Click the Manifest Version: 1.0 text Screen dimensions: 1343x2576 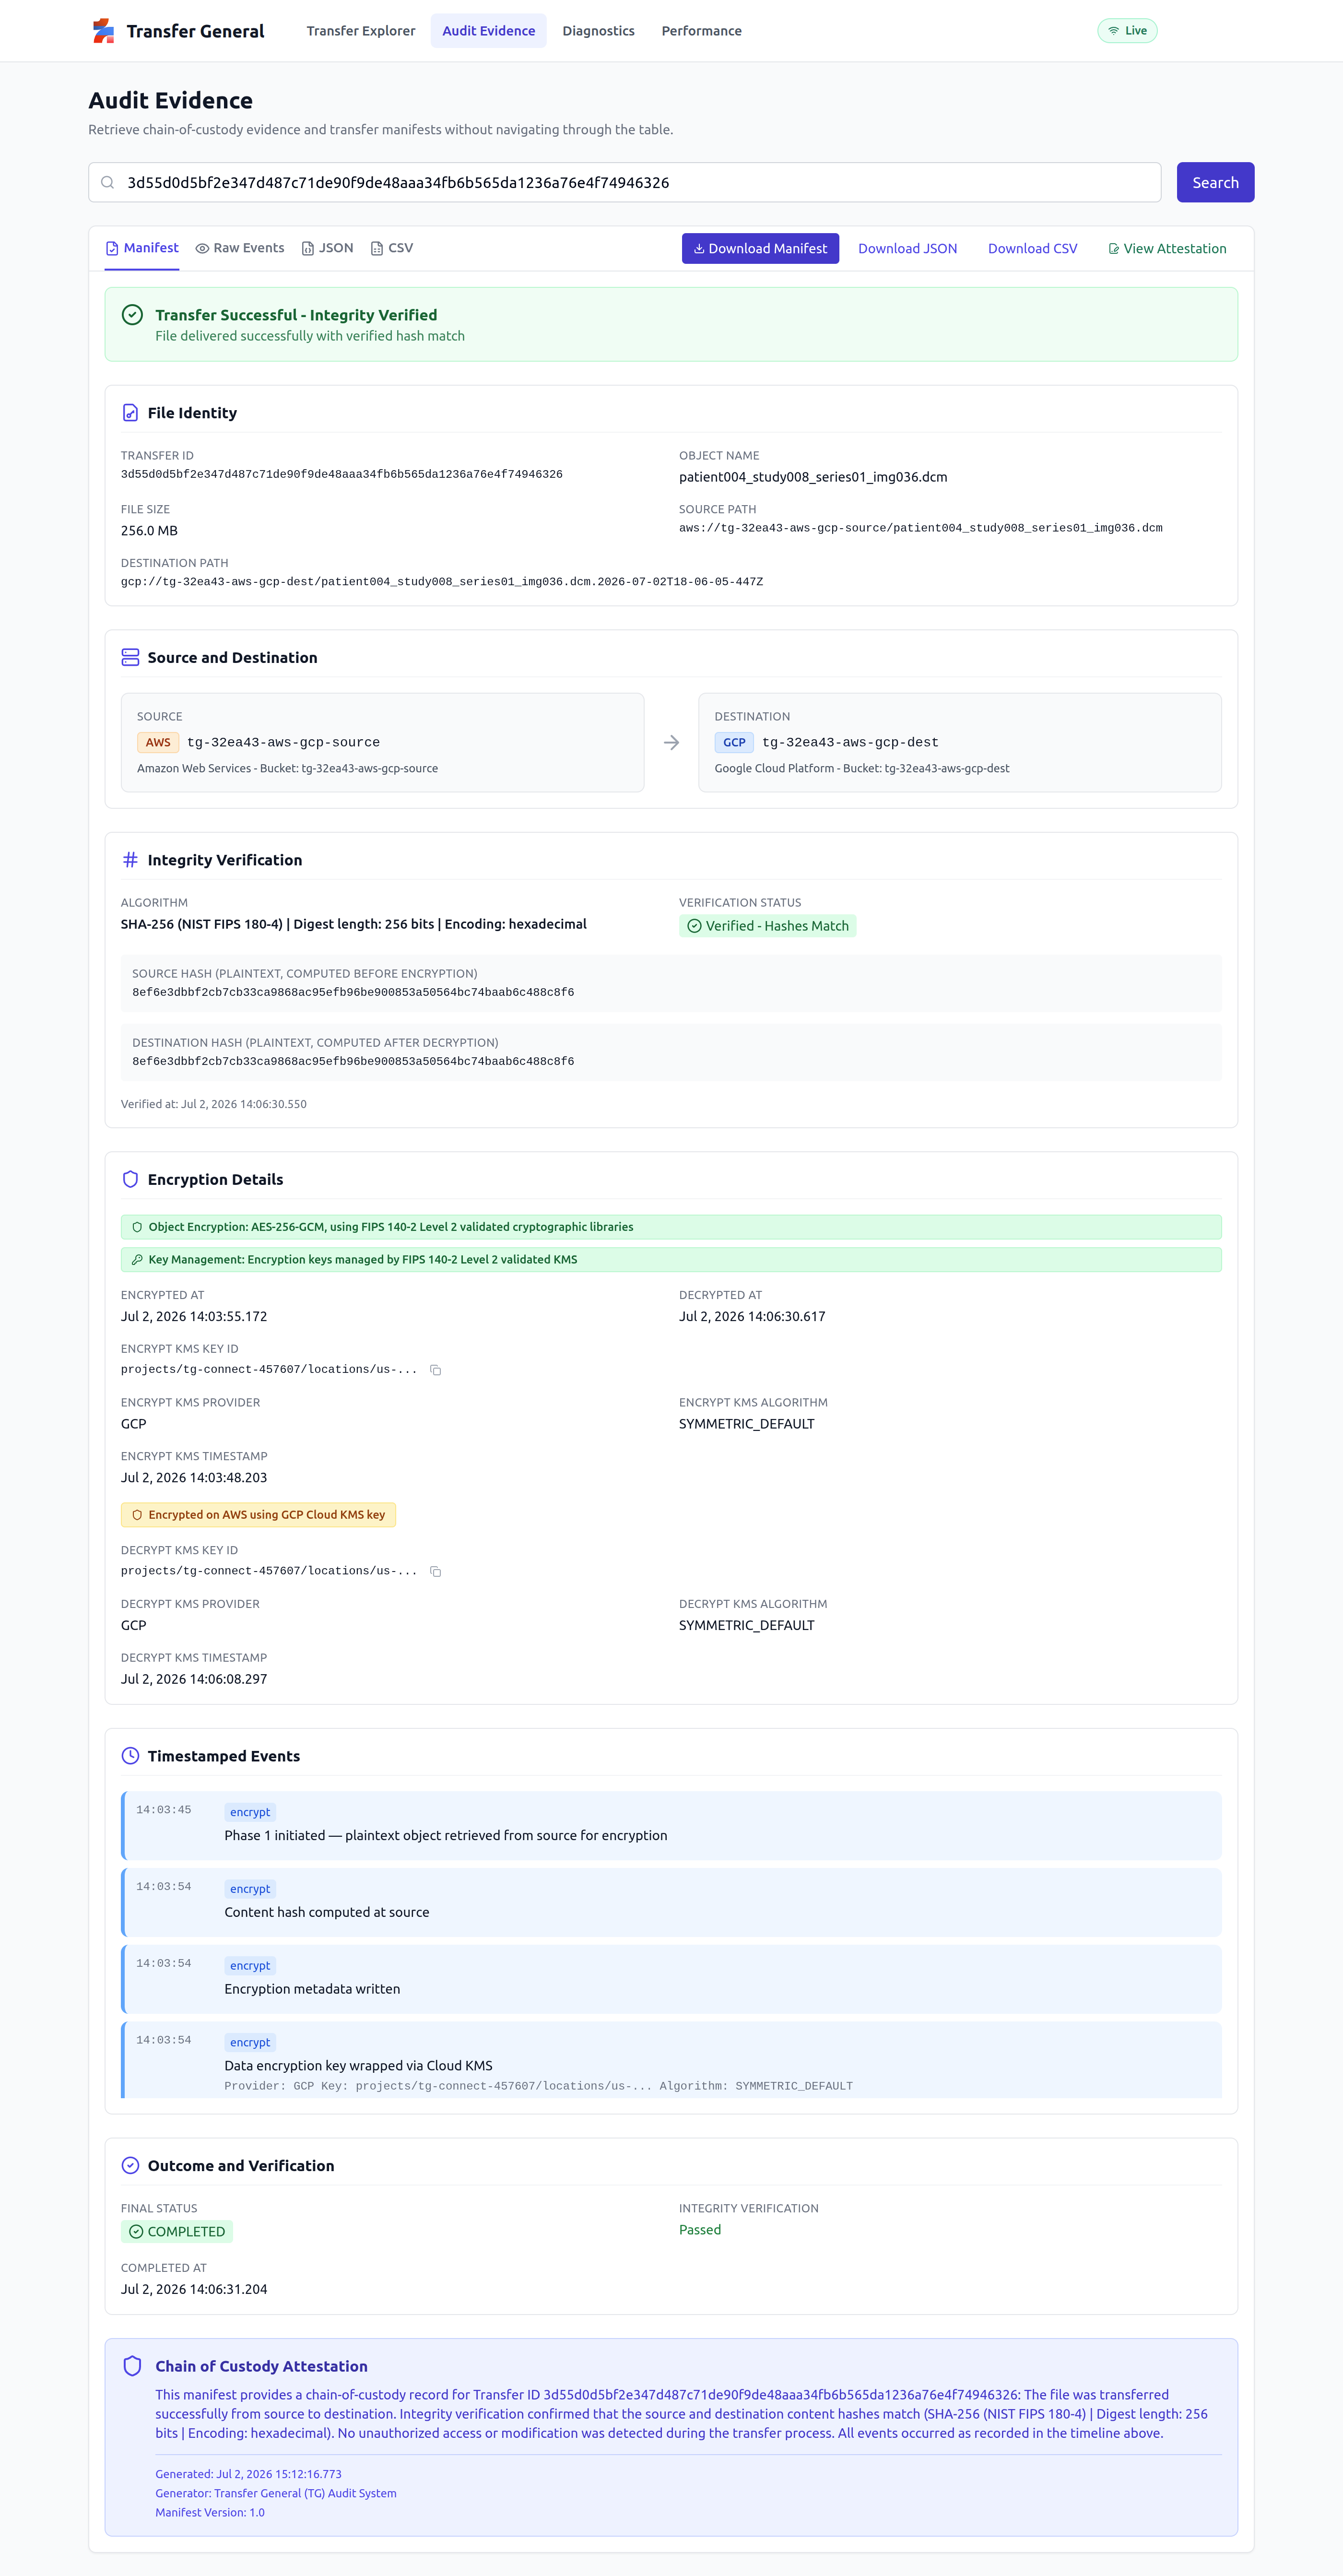[210, 2513]
